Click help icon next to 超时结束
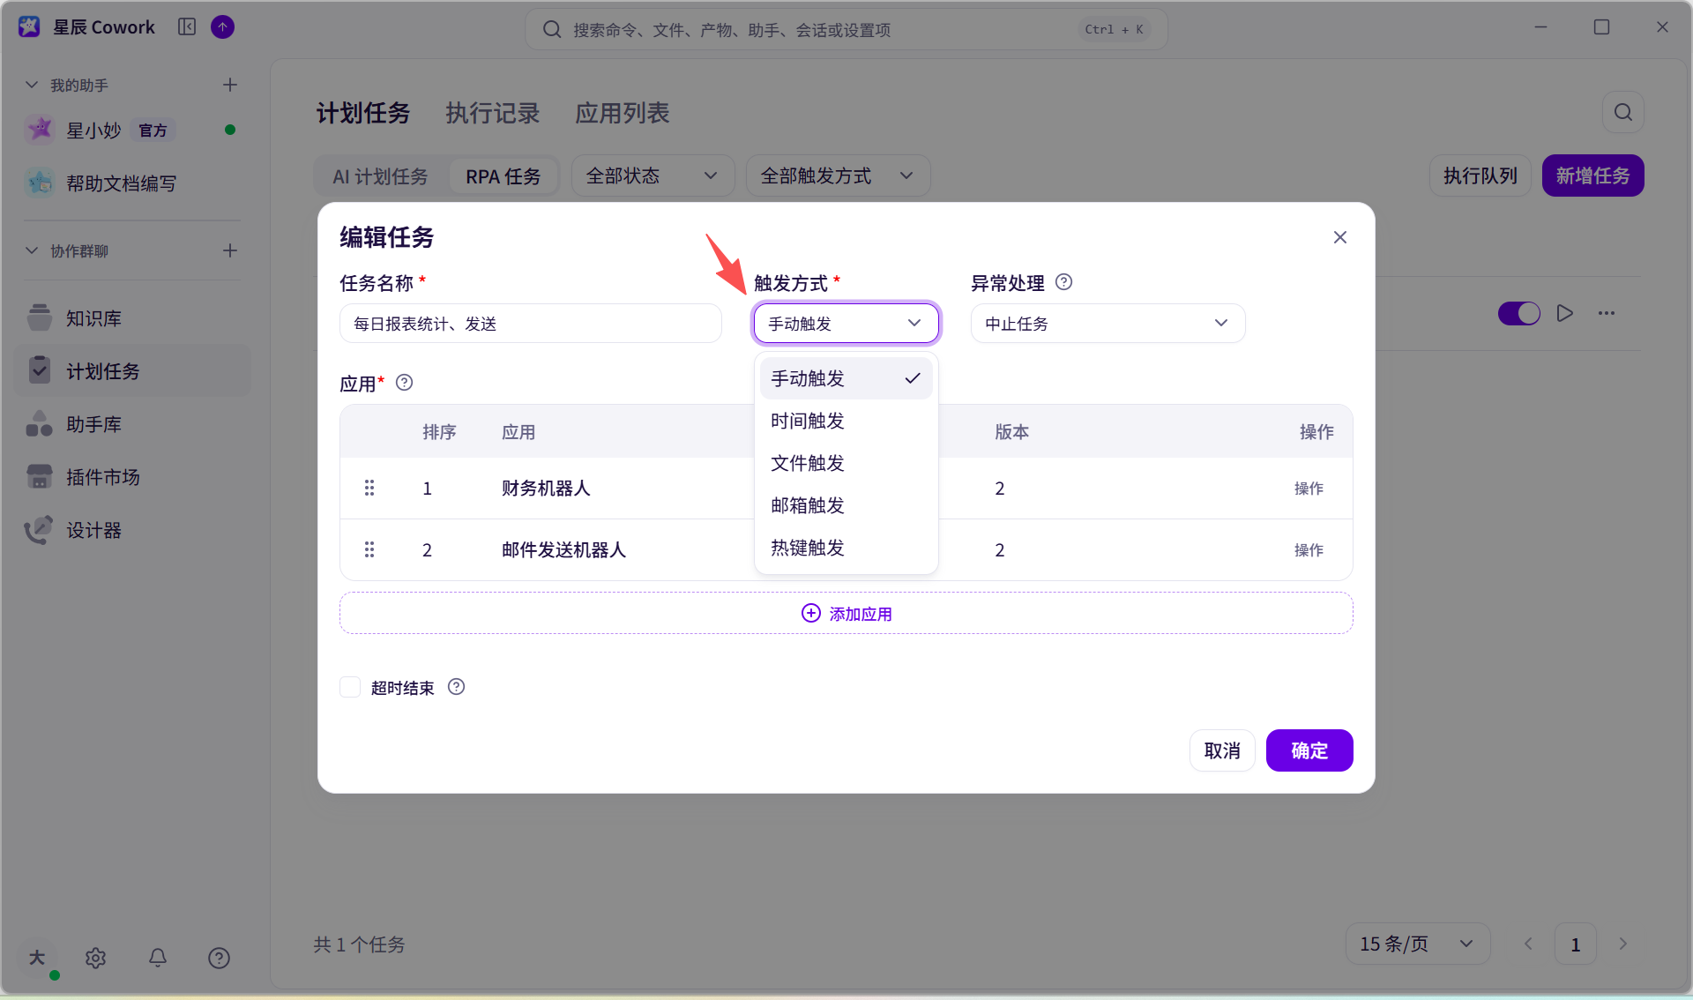Screen dimensions: 1693x1000 click(456, 687)
